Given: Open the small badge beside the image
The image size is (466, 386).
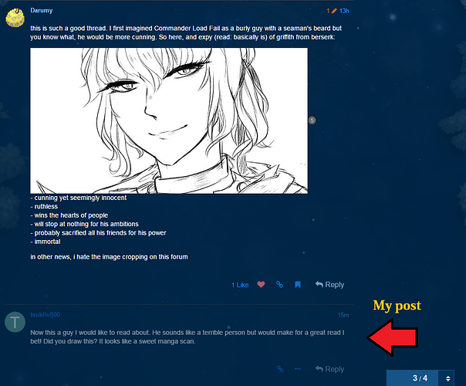Looking at the screenshot, I should [312, 120].
